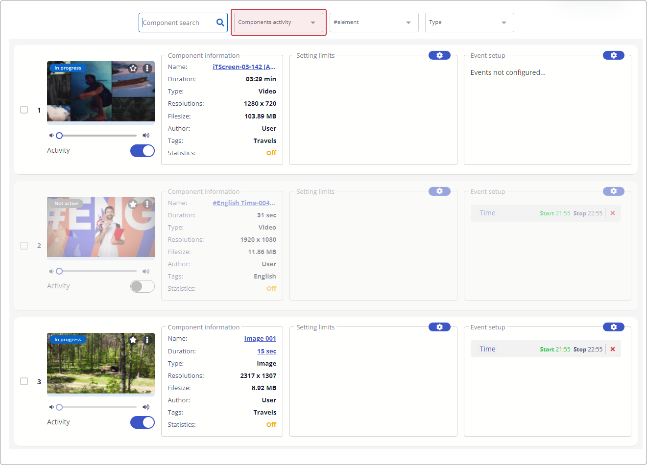
Task: Delete Time event in component 3
Action: [x=612, y=349]
